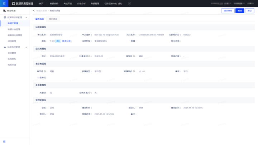Click the 数据项标准管理 group icon
258x145 pixels.
pos(5,18)
